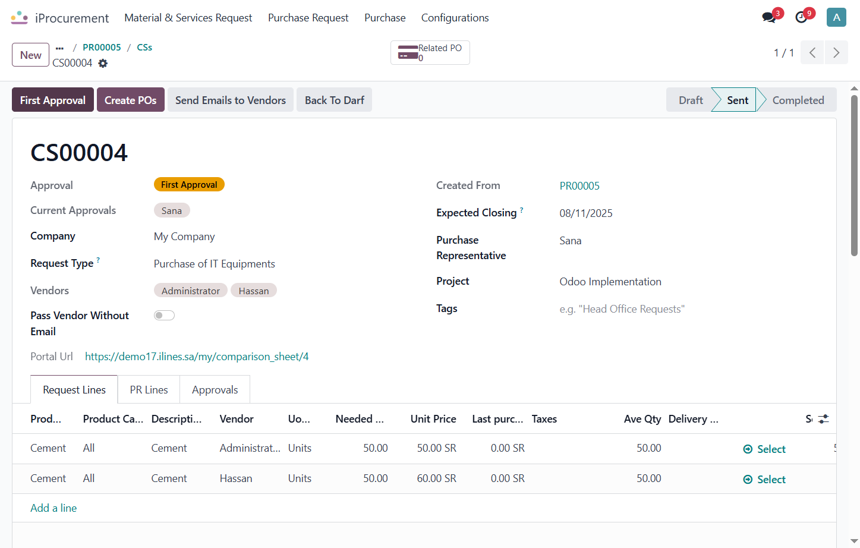Open the Purchase menu
860x548 pixels.
pos(385,18)
